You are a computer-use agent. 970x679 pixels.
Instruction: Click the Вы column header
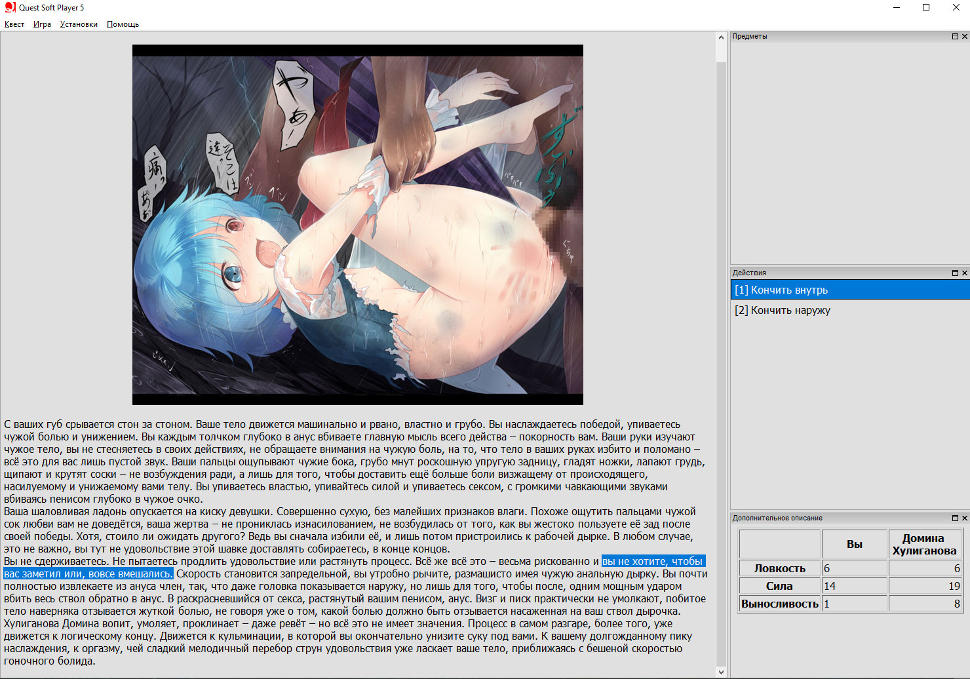point(855,544)
